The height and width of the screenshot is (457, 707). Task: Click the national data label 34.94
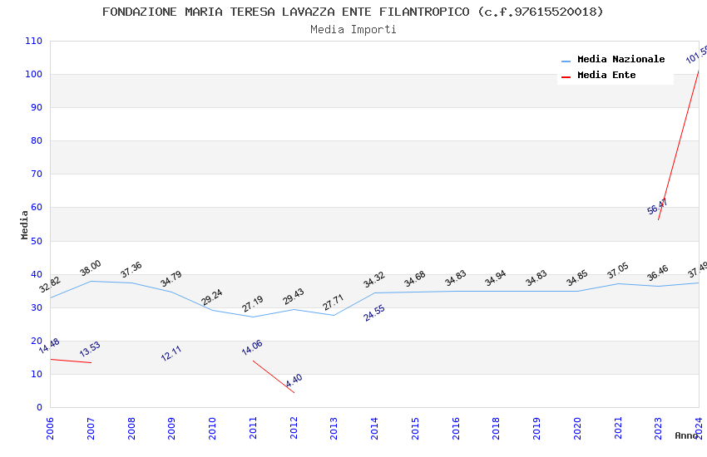pos(496,278)
